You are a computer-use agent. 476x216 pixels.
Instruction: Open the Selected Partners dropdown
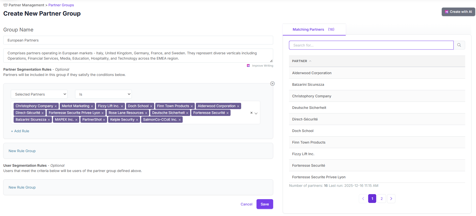39,94
